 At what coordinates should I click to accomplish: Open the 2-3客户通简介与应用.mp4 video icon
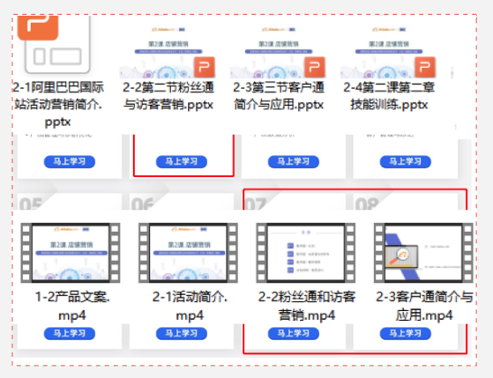click(423, 253)
